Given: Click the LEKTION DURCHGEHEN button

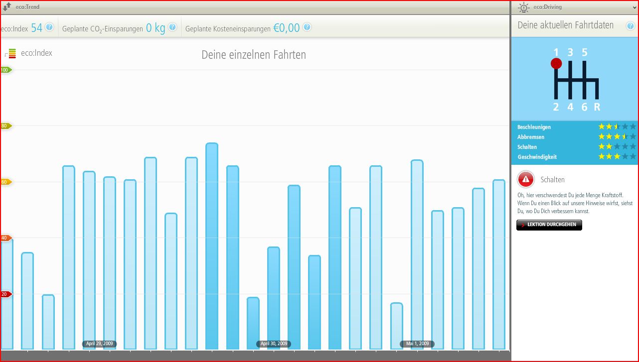Looking at the screenshot, I should click(549, 225).
